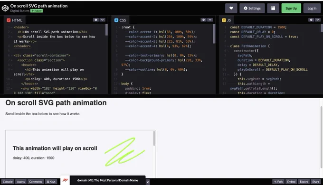Place cursor on 'const DEFAULT_DURATION = 1500' line
This screenshot has width=323, height=185.
[258, 27]
